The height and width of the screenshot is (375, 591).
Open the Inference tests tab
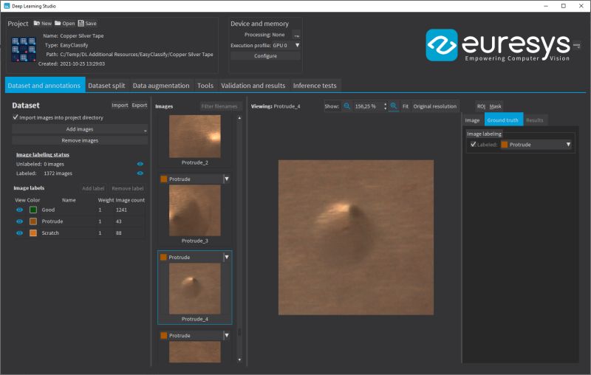click(x=315, y=86)
